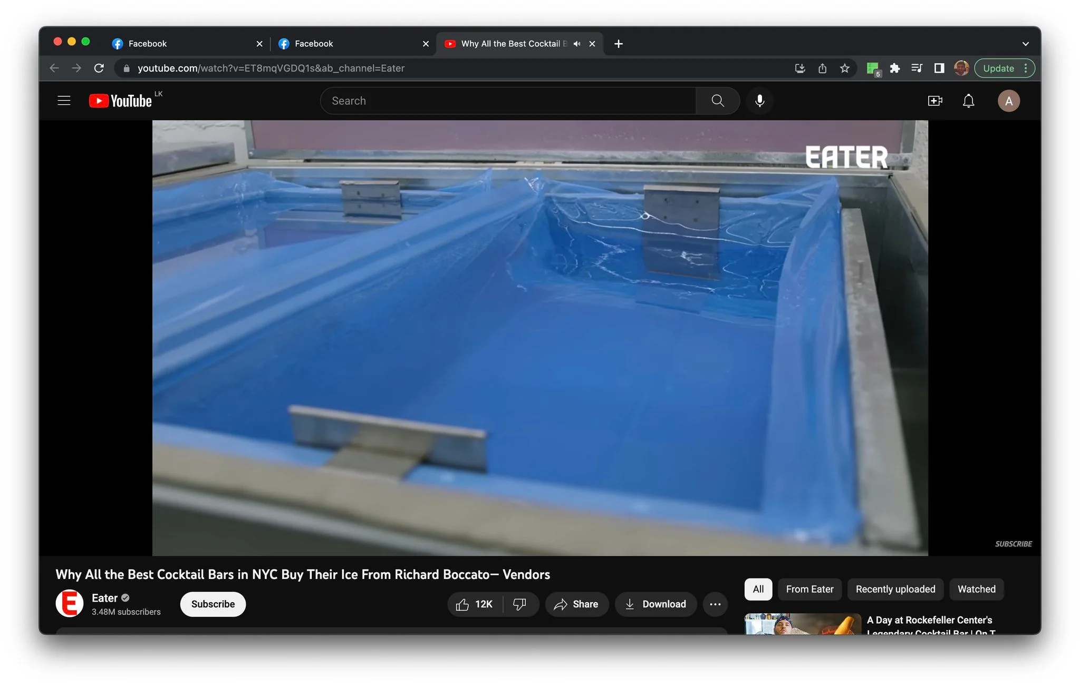The width and height of the screenshot is (1080, 686).
Task: Expand the tab search dropdown arrow
Action: click(1025, 44)
